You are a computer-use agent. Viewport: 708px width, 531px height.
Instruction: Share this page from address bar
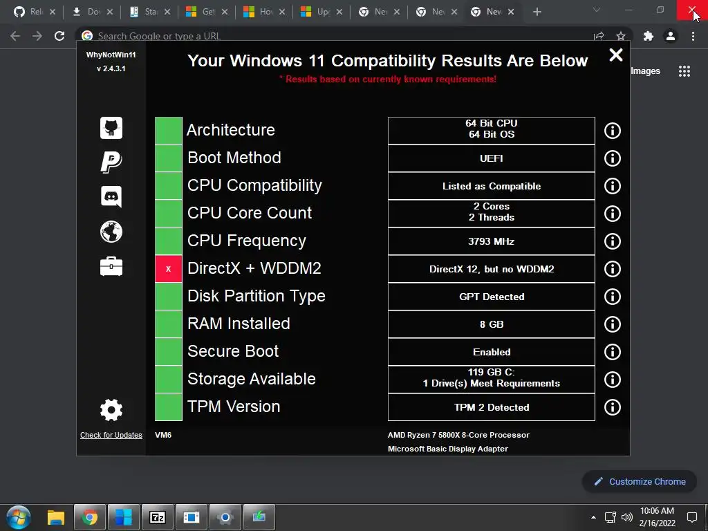pyautogui.click(x=599, y=36)
